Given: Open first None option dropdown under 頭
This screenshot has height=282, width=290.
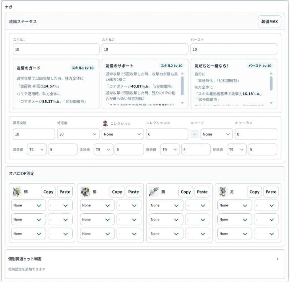Looking at the screenshot, I should click(29, 205).
